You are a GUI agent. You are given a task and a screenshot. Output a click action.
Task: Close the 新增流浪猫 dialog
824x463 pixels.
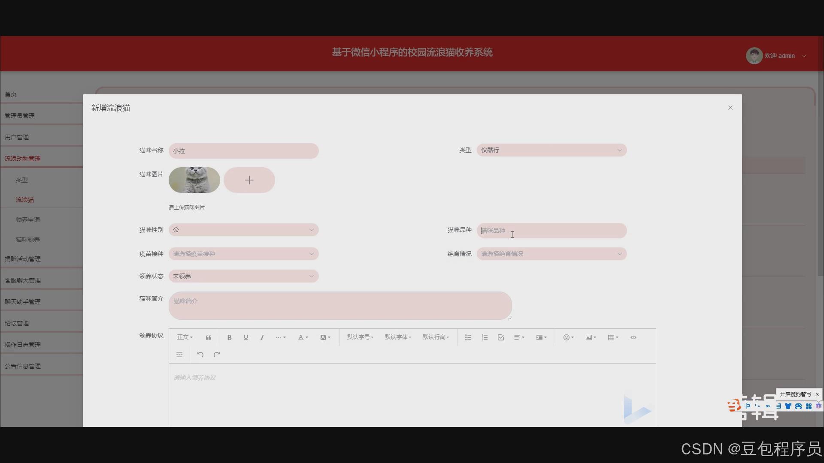730,108
